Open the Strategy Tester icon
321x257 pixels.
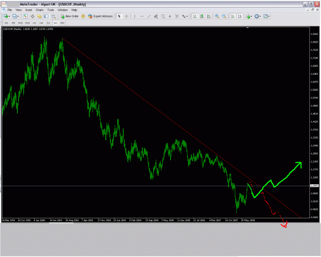[53, 16]
